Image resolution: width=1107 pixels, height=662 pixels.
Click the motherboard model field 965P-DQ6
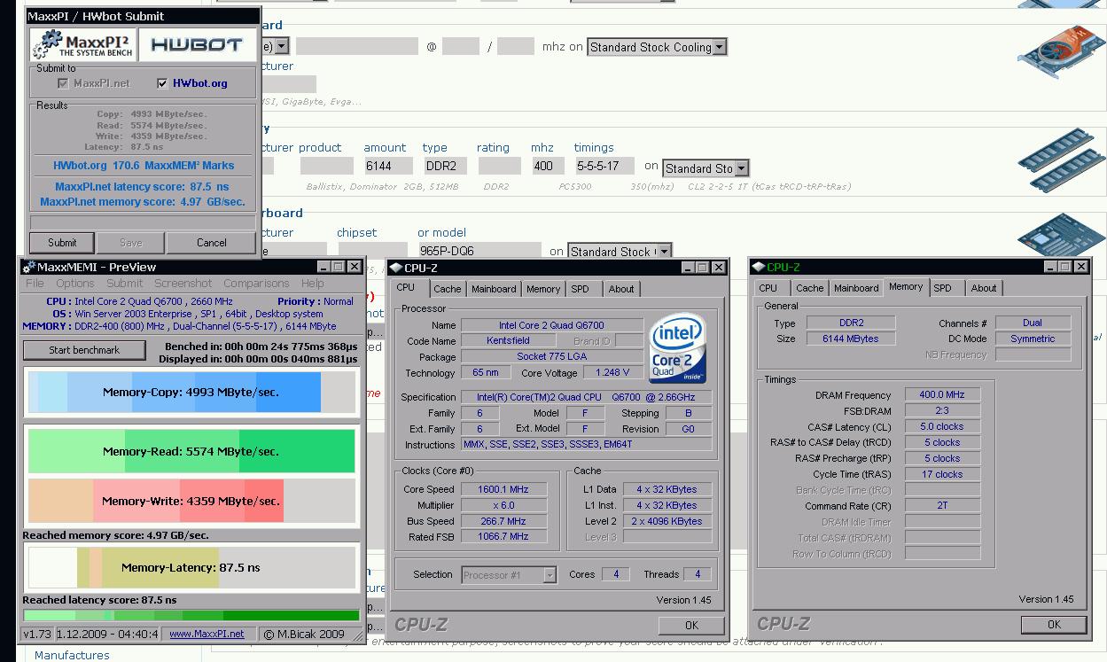point(479,251)
